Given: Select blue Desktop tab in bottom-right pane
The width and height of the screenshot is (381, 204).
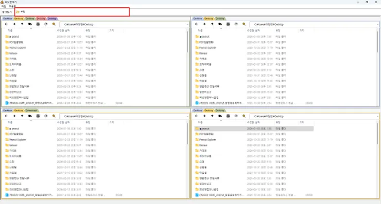Looking at the screenshot, I should [198, 110].
